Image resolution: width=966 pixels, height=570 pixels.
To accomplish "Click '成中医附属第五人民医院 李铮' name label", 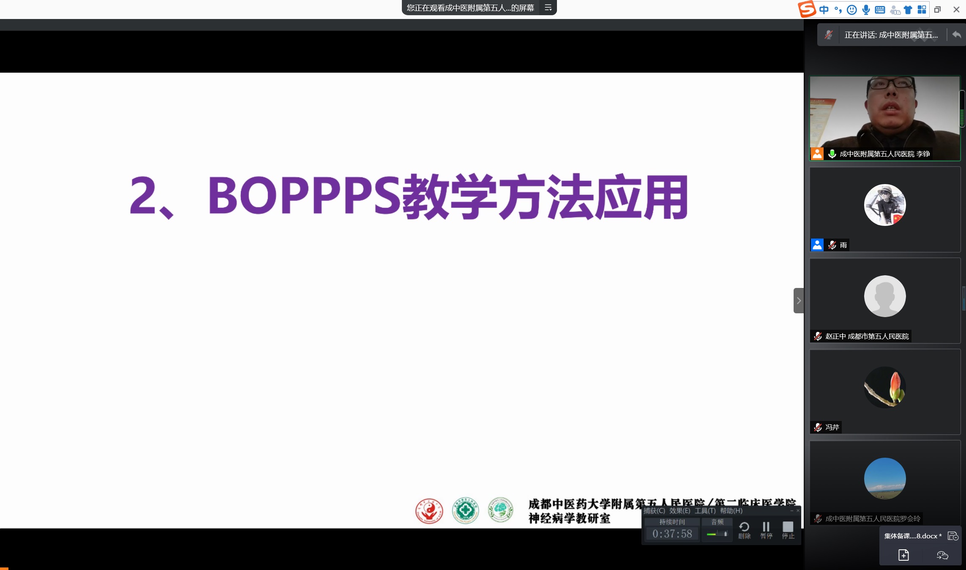I will pos(884,154).
